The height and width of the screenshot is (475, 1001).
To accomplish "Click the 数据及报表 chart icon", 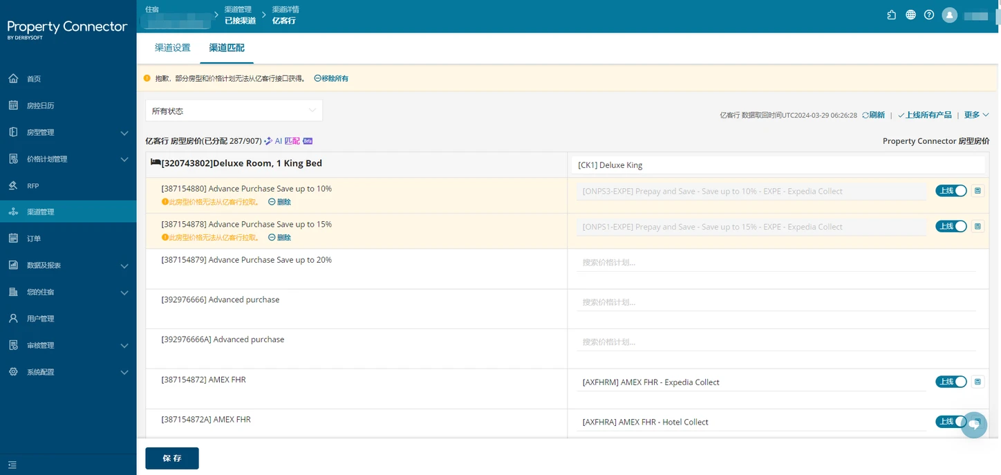I will (13, 265).
